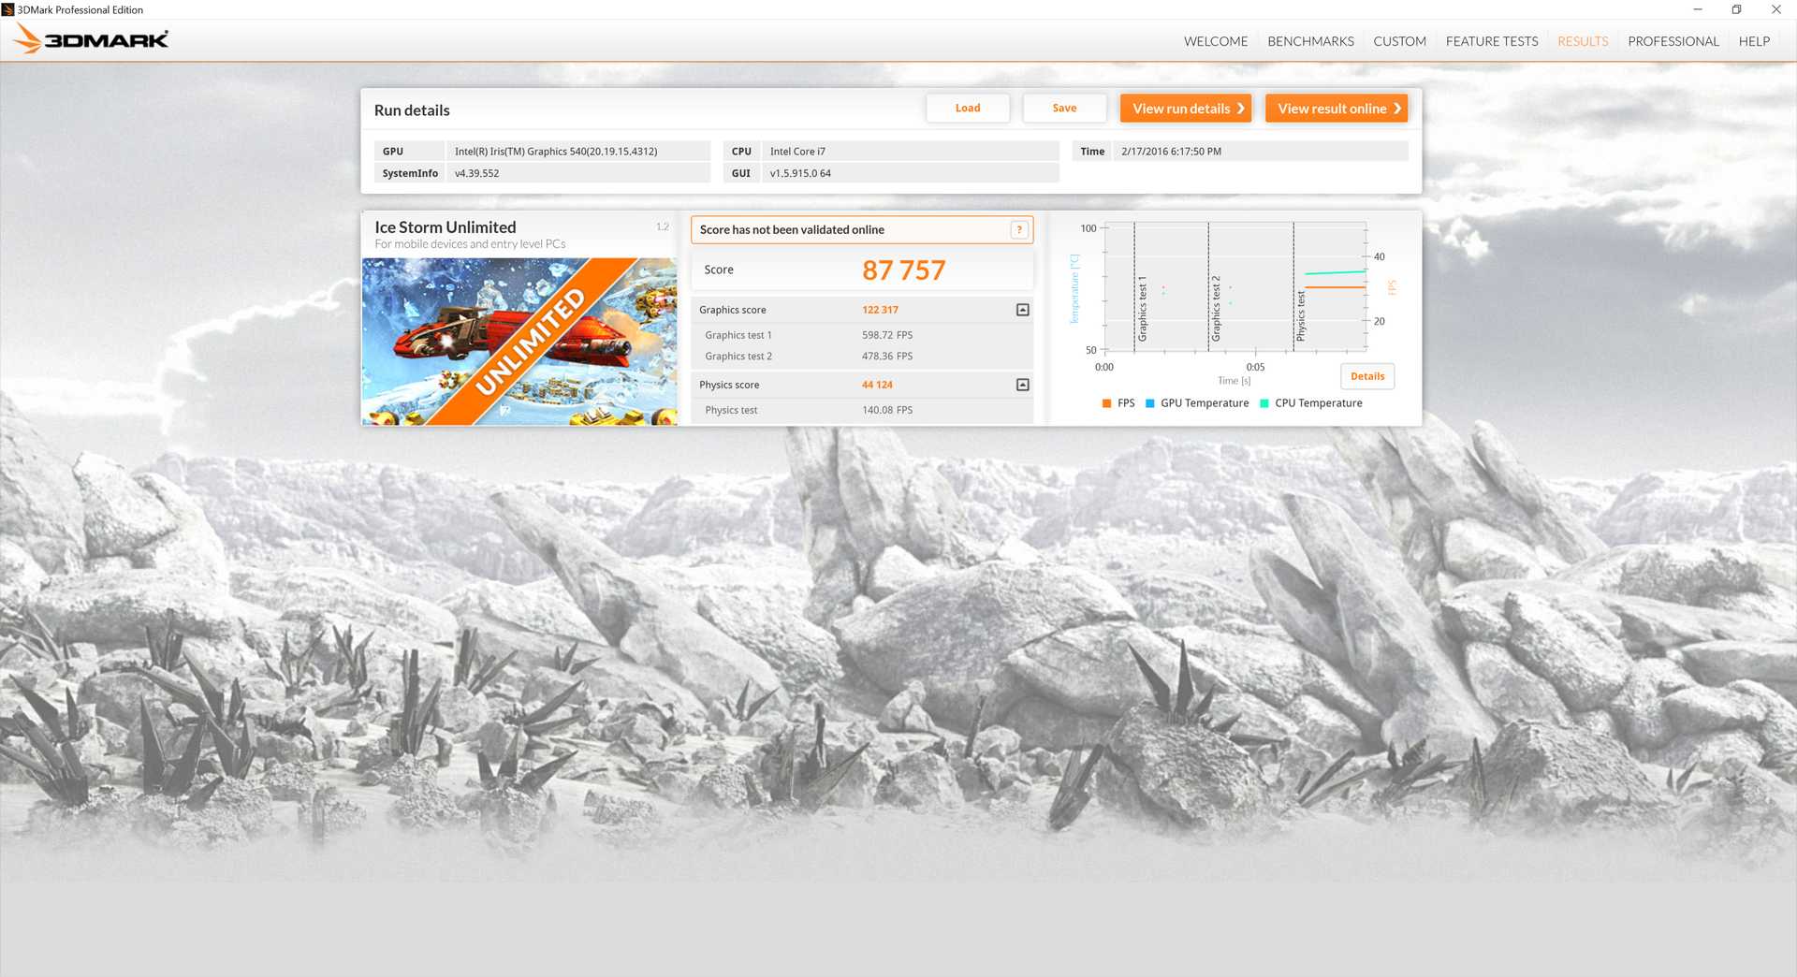This screenshot has height=977, width=1797.
Task: Click View result online button
Action: coord(1337,109)
